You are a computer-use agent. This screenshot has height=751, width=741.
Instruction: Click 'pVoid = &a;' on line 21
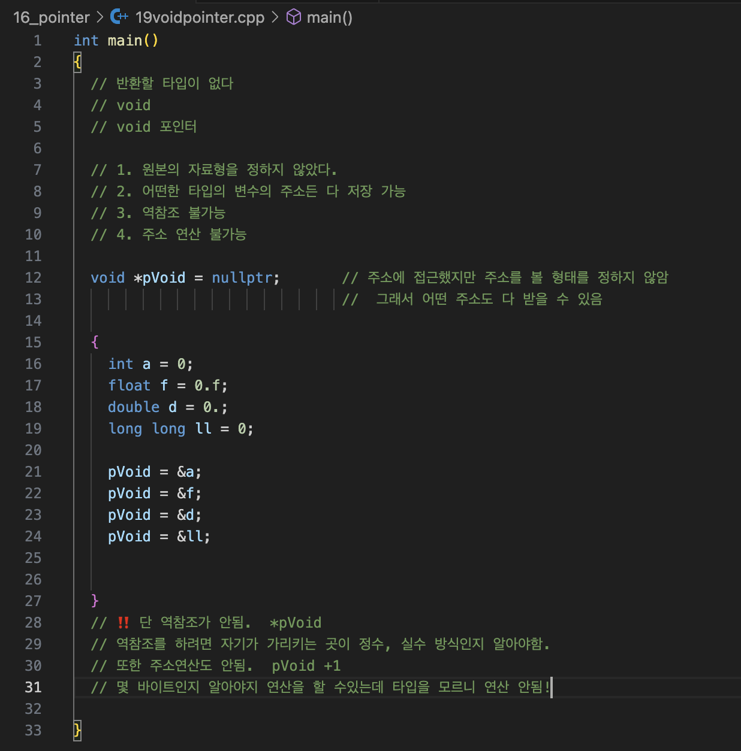tap(155, 472)
